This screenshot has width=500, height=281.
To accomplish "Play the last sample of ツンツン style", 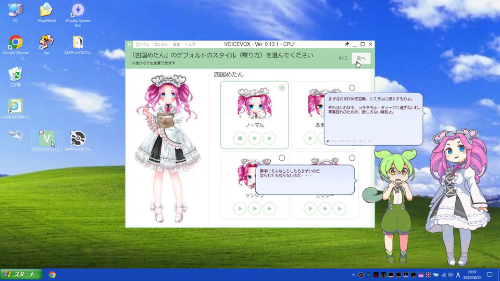I will 269,209.
